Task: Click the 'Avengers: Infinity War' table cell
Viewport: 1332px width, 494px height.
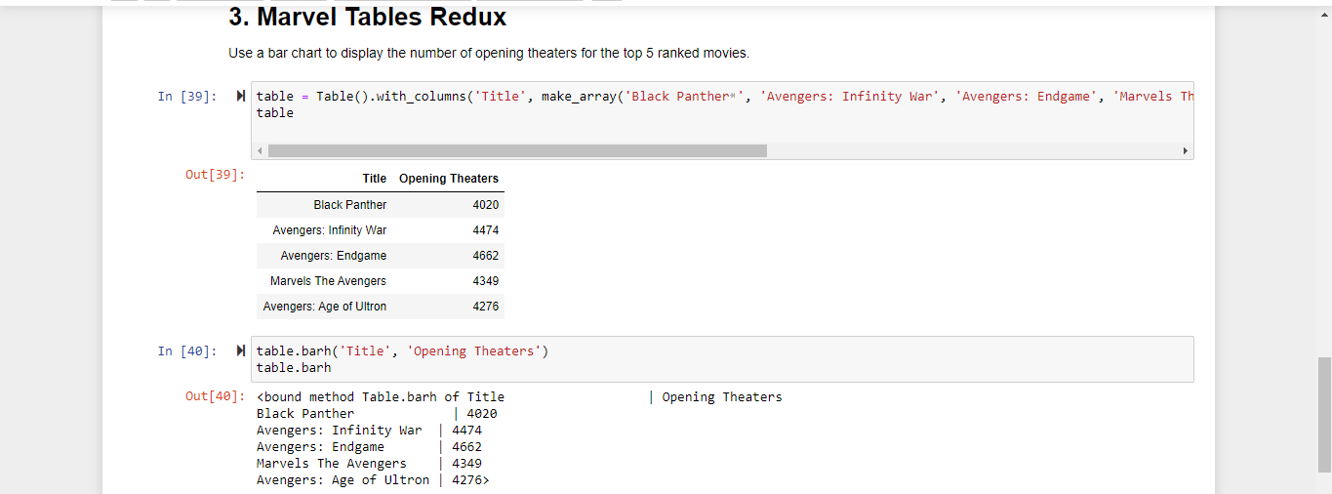Action: click(x=330, y=230)
